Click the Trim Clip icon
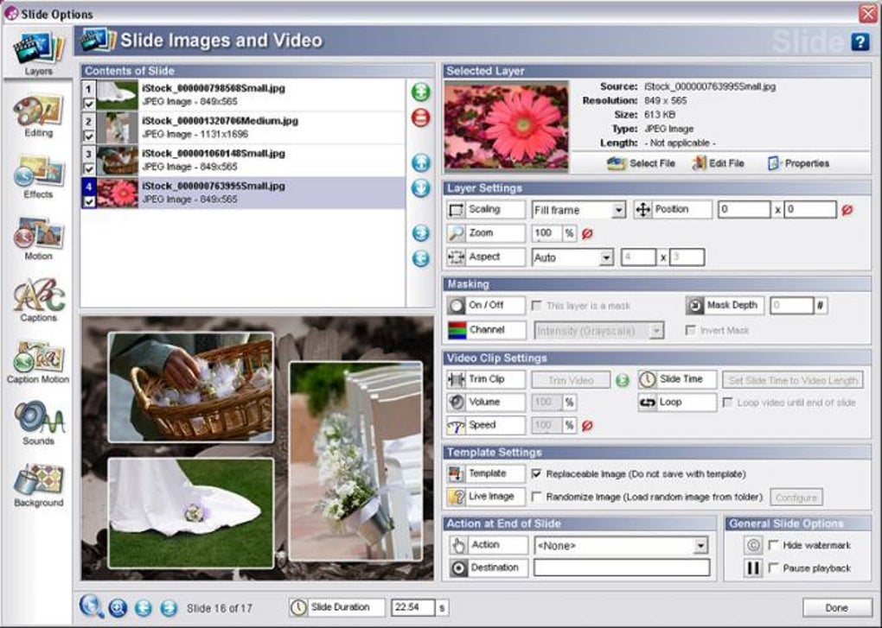This screenshot has width=882, height=628. pyautogui.click(x=456, y=380)
